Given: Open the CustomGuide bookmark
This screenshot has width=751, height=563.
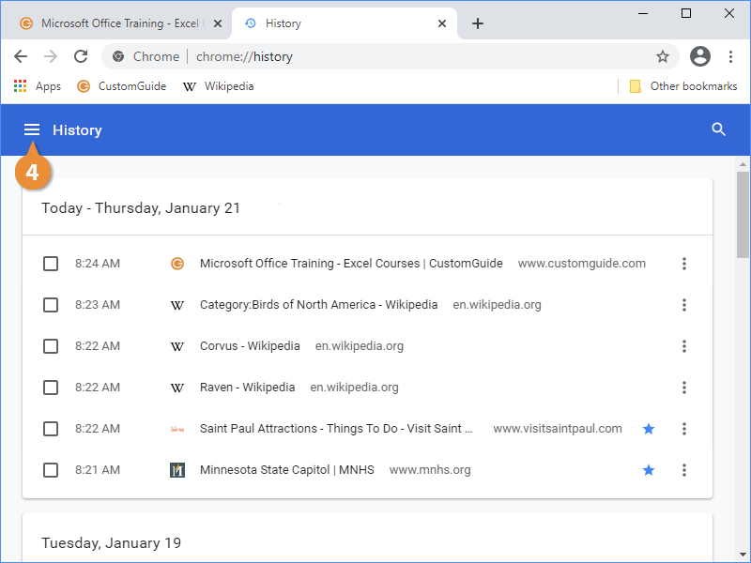Looking at the screenshot, I should tap(122, 86).
